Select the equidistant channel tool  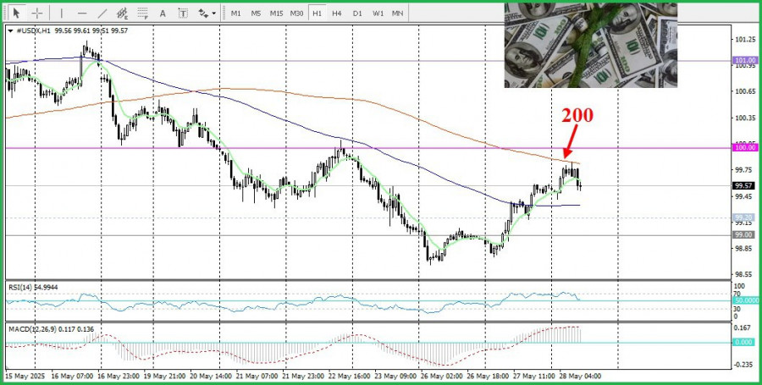(122, 13)
